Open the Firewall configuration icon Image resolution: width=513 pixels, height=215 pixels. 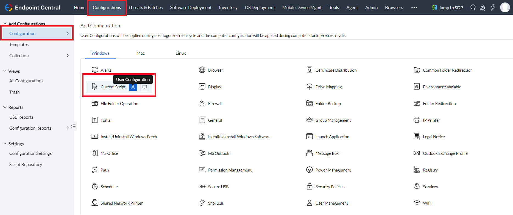tap(202, 103)
